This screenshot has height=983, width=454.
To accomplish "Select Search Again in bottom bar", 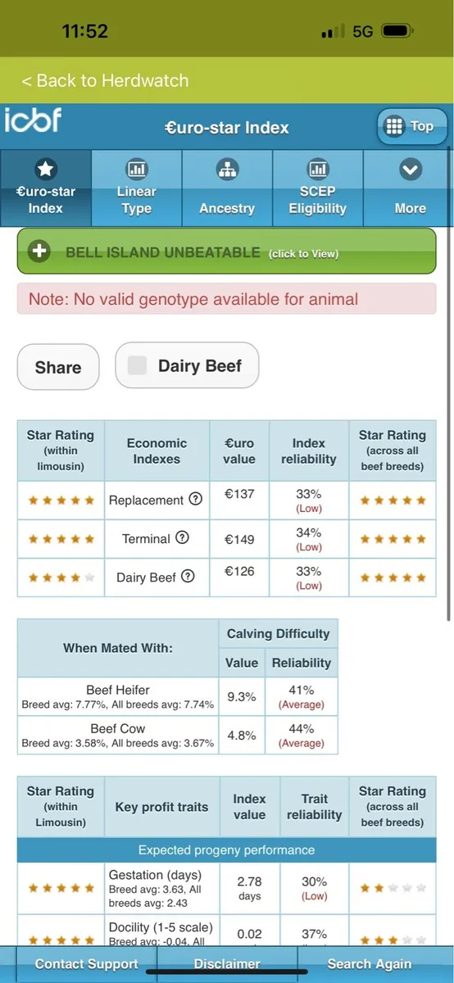I will 370,963.
